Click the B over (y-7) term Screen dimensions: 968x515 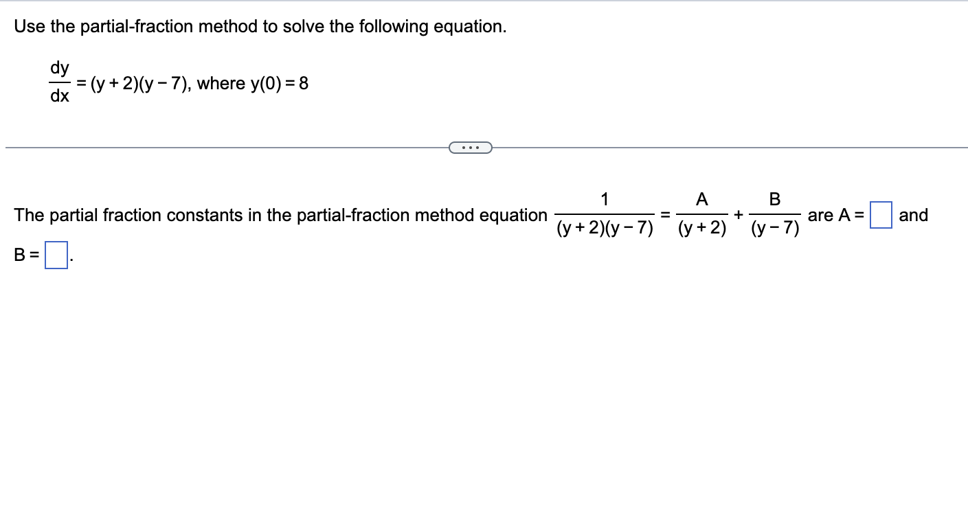tap(775, 214)
